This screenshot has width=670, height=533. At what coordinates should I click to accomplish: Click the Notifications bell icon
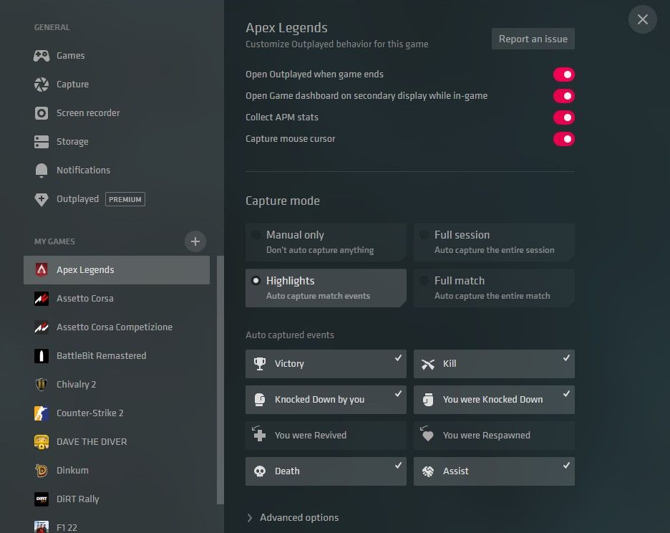coord(42,171)
